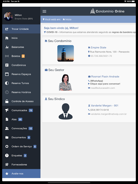Screen dimensions: 138x184
Task: Open Trocar Unidade menu item
Action: pyautogui.click(x=21, y=29)
